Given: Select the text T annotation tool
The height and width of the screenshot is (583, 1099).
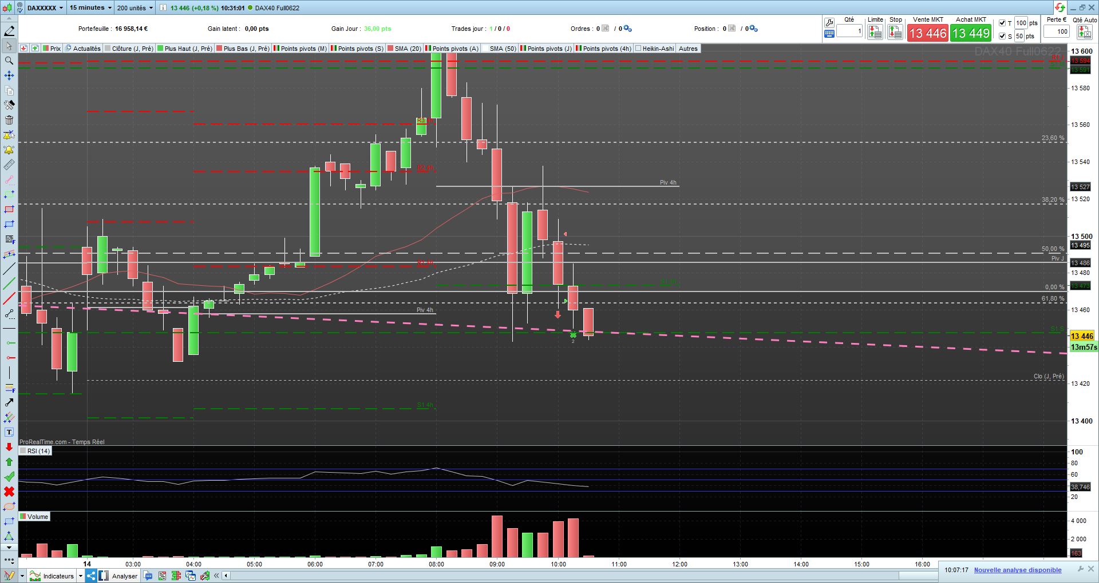Looking at the screenshot, I should click(9, 432).
